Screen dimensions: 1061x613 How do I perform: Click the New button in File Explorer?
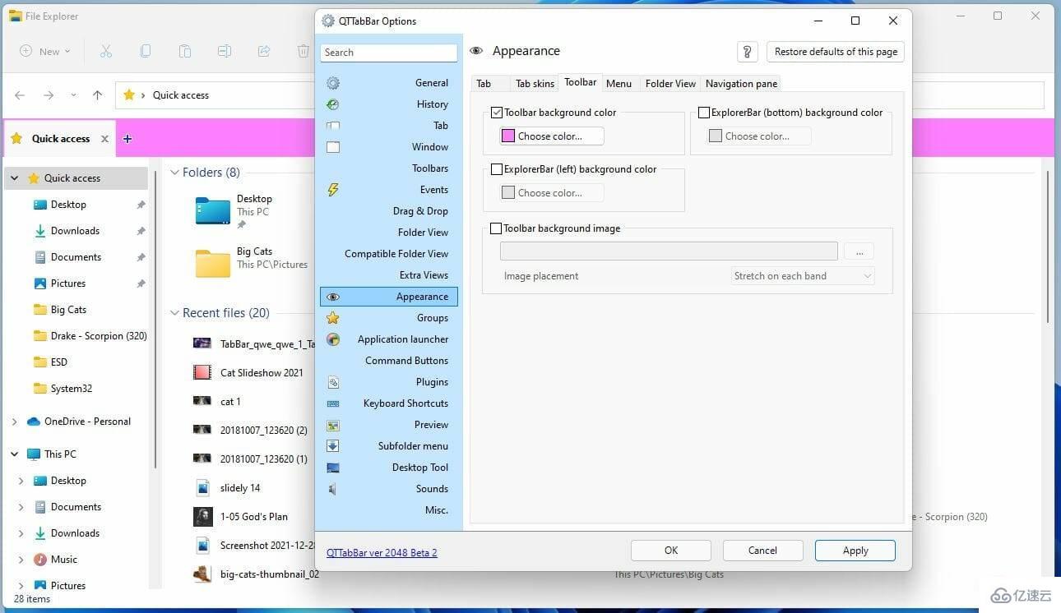[x=45, y=51]
